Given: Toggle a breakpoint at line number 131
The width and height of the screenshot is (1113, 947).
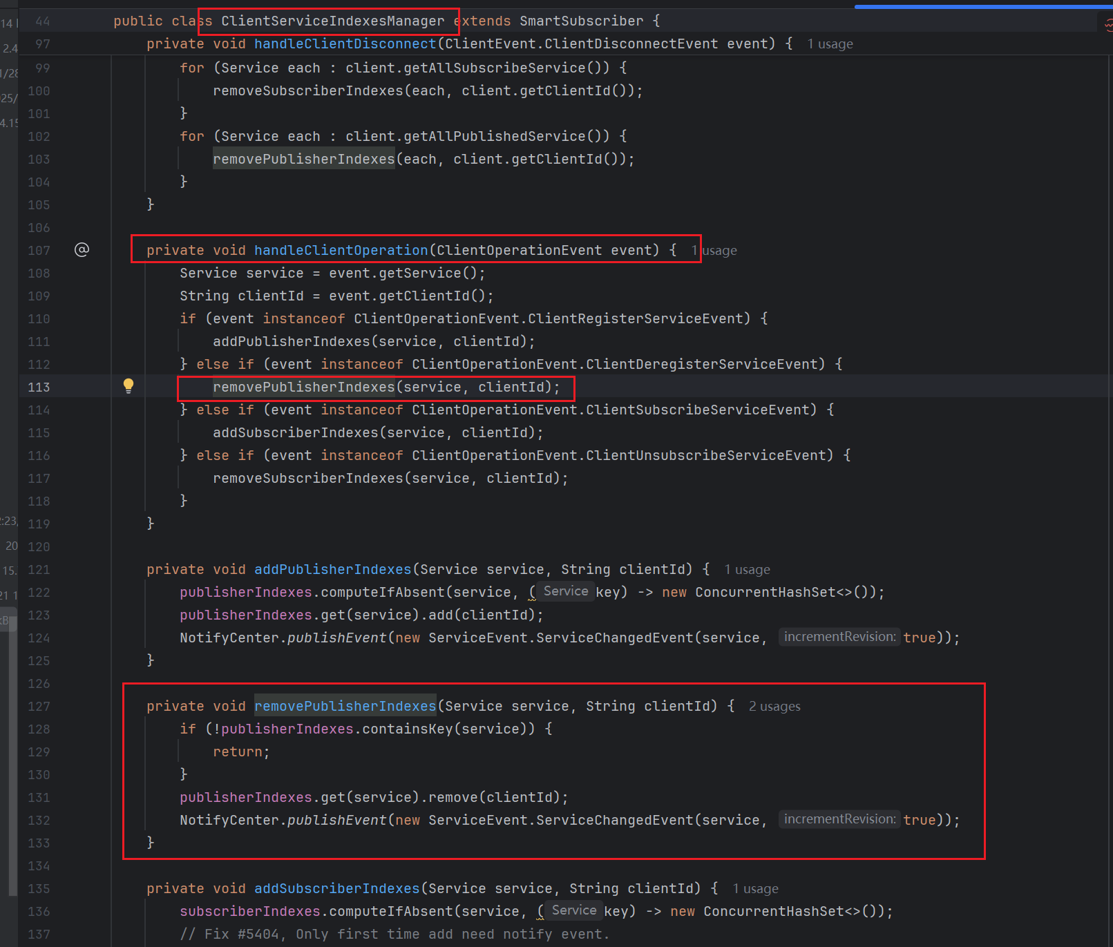Looking at the screenshot, I should [x=39, y=798].
